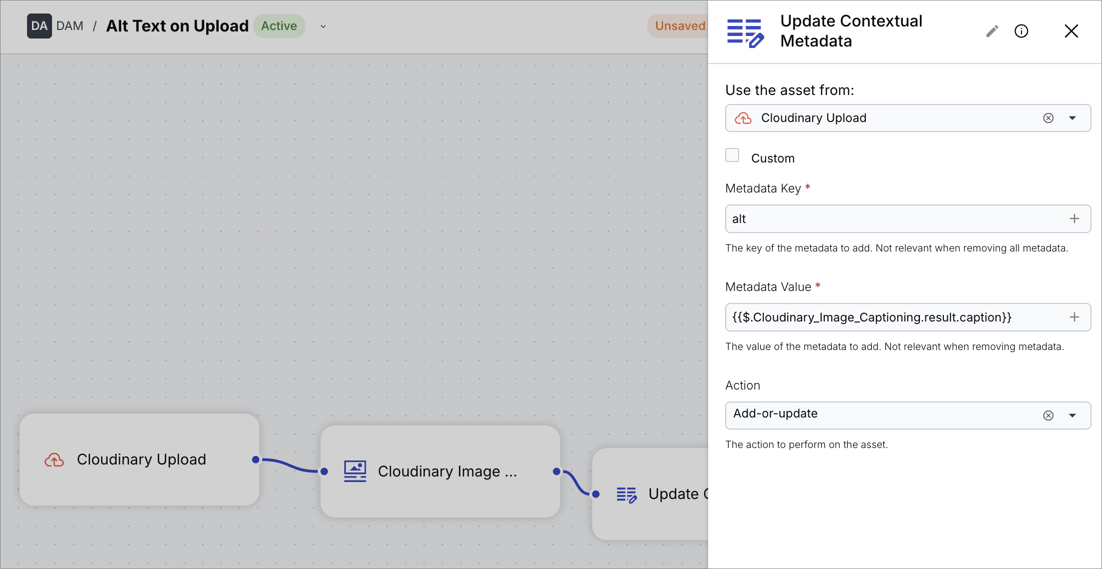The width and height of the screenshot is (1102, 569).
Task: Click the Metadata Value helper description text
Action: coord(894,346)
